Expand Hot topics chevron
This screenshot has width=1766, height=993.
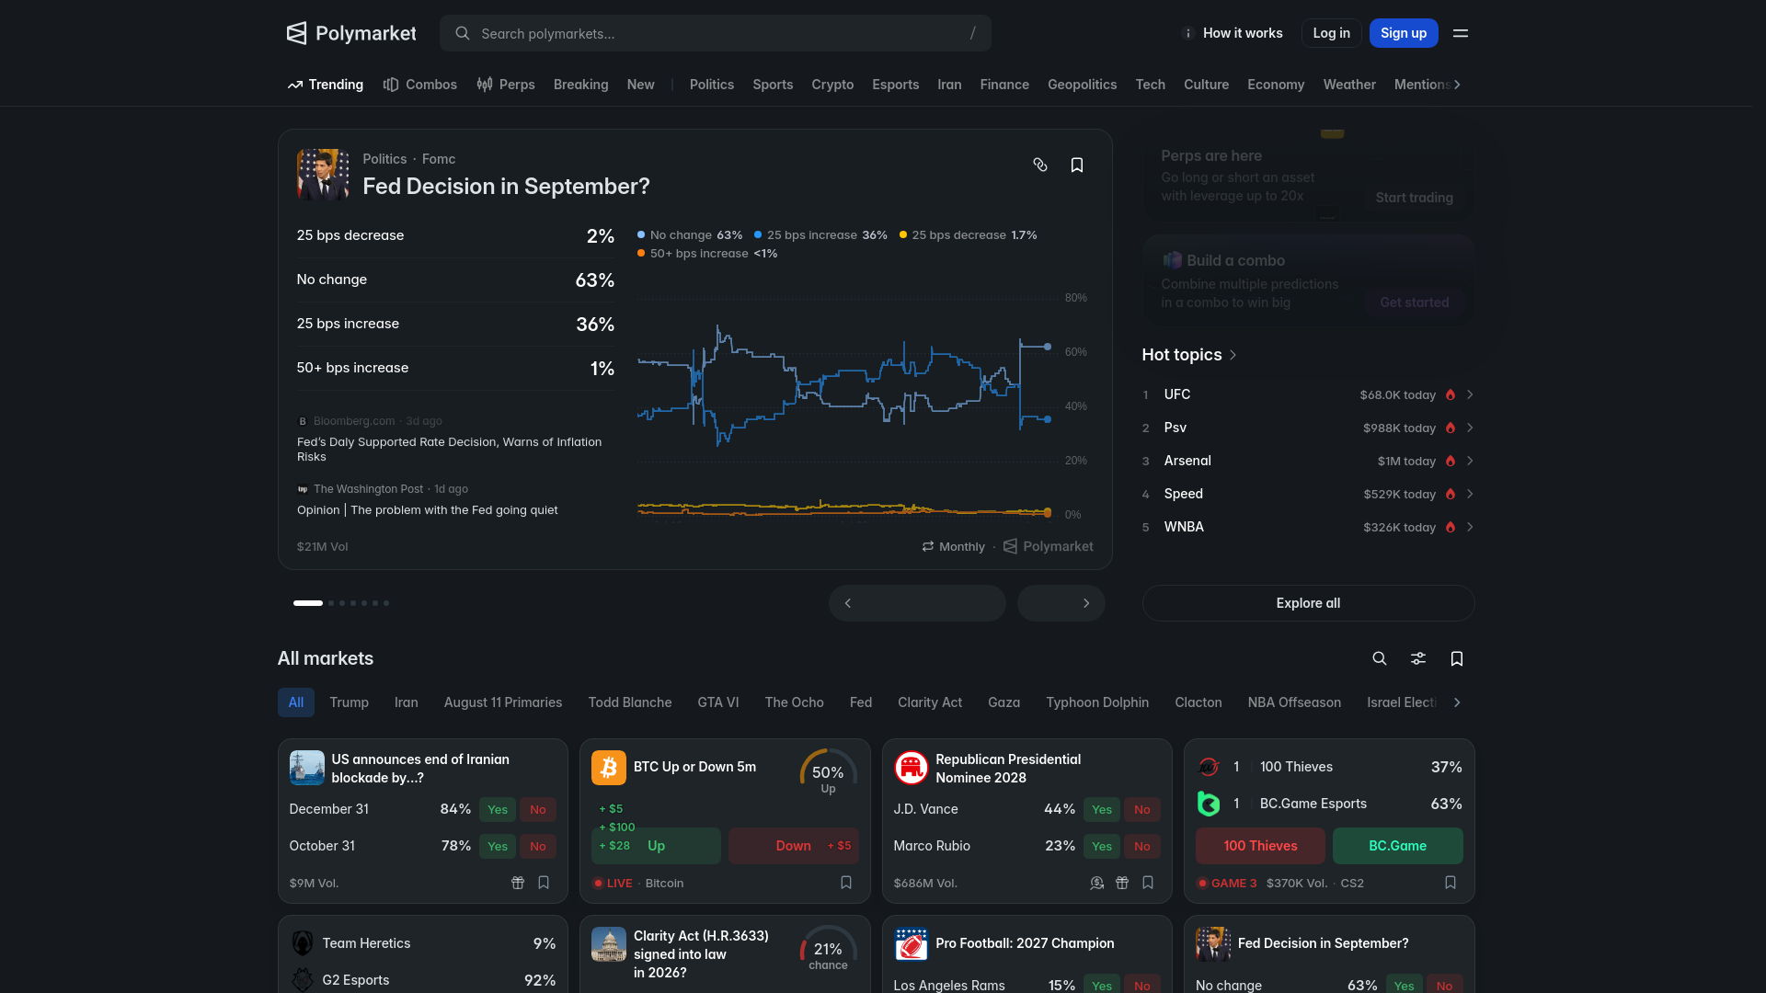[x=1233, y=355]
